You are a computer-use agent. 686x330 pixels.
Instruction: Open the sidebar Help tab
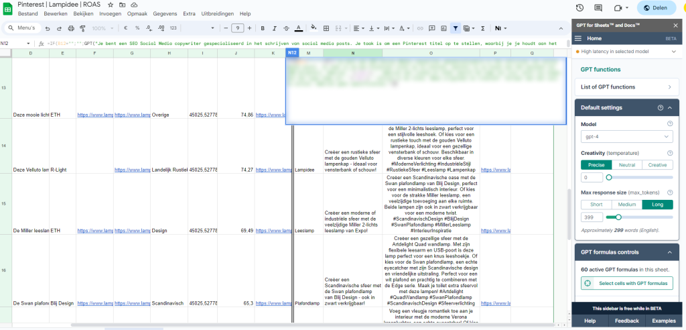(590, 321)
